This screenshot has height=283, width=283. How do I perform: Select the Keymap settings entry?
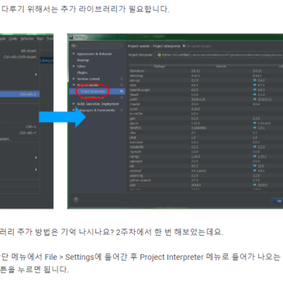click(x=83, y=60)
